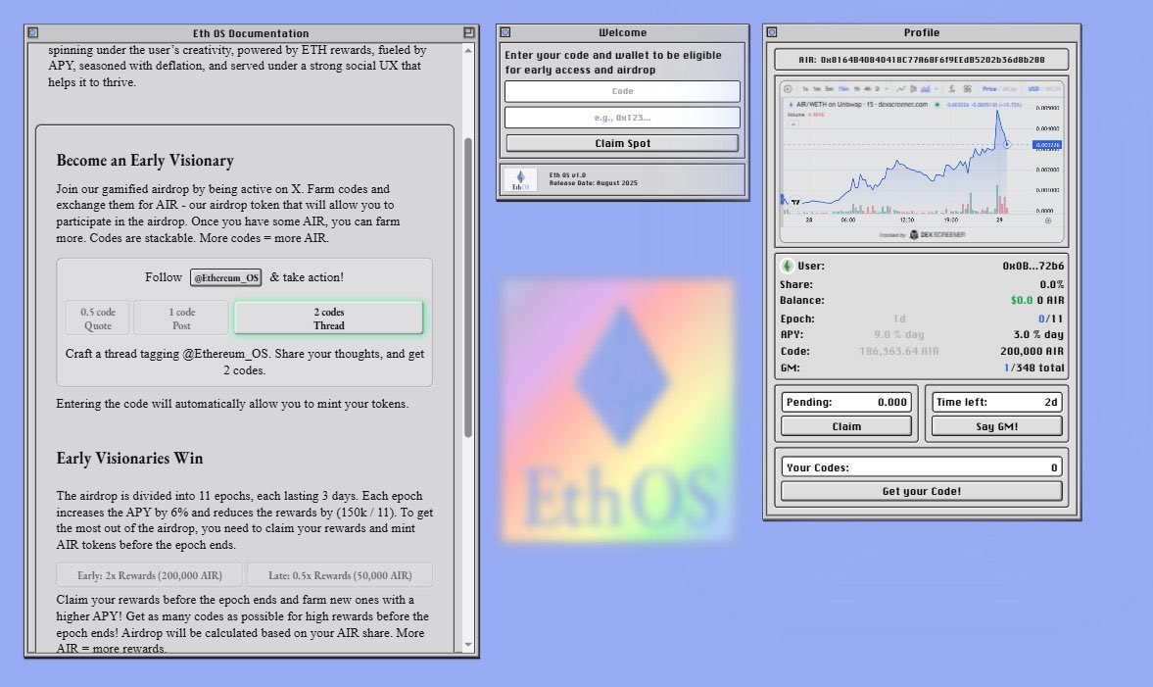Image resolution: width=1153 pixels, height=687 pixels.
Task: Click documentation scroll up arrow
Action: (x=467, y=50)
